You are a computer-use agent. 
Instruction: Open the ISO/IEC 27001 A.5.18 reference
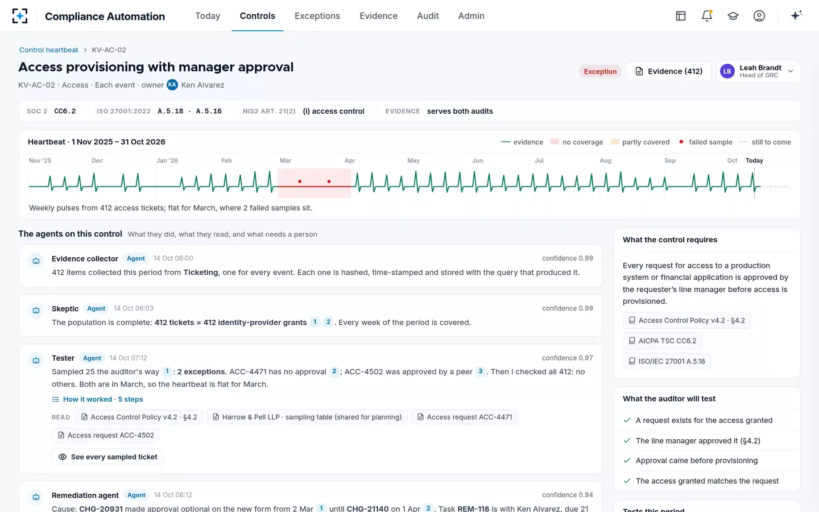667,361
